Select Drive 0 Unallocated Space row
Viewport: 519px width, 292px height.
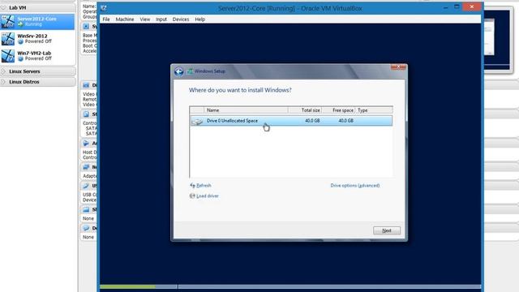(291, 121)
